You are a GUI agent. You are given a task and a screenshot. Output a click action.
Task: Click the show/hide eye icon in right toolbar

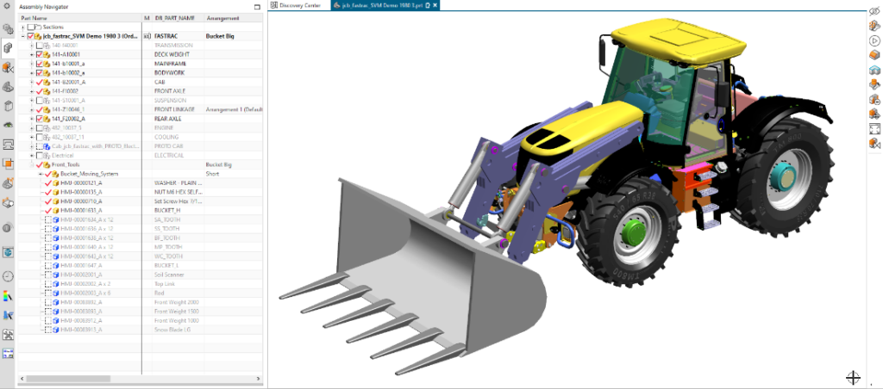pos(874,9)
